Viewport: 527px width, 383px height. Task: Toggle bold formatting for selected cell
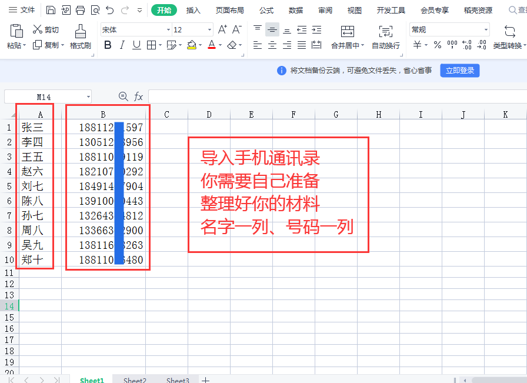108,44
